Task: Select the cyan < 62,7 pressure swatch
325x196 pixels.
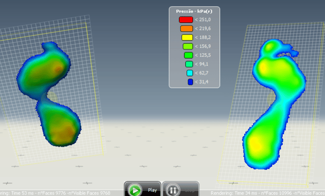Action: pyautogui.click(x=190, y=73)
